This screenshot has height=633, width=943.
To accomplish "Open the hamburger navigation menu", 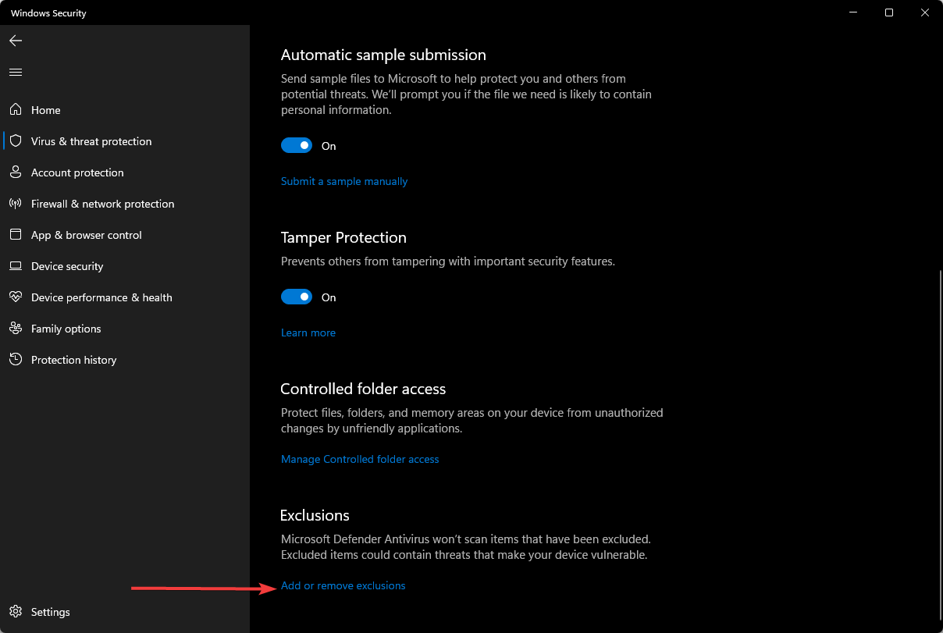I will pyautogui.click(x=16, y=72).
